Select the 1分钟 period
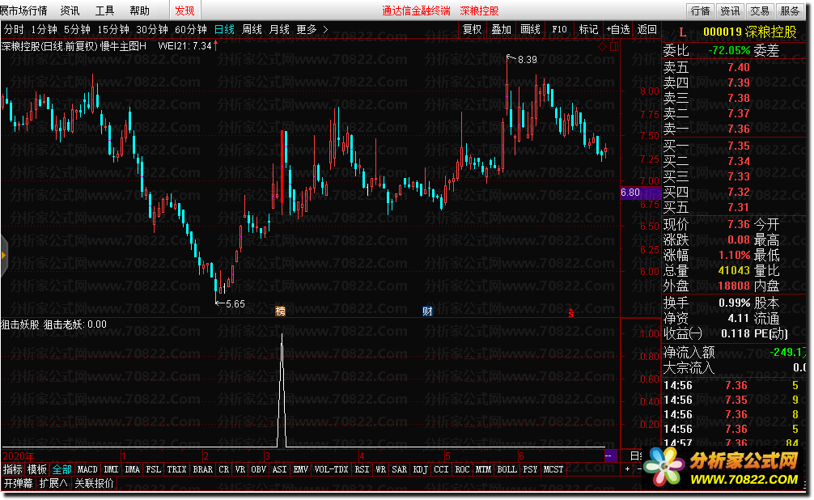This screenshot has height=500, width=814. pyautogui.click(x=45, y=30)
